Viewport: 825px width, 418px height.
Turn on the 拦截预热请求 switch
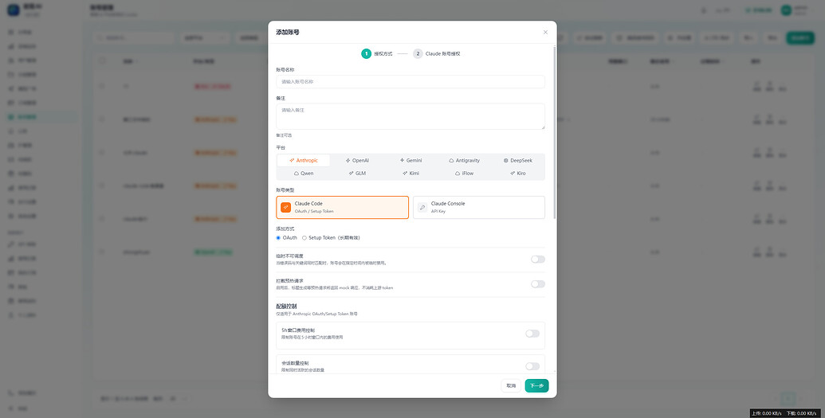(538, 284)
